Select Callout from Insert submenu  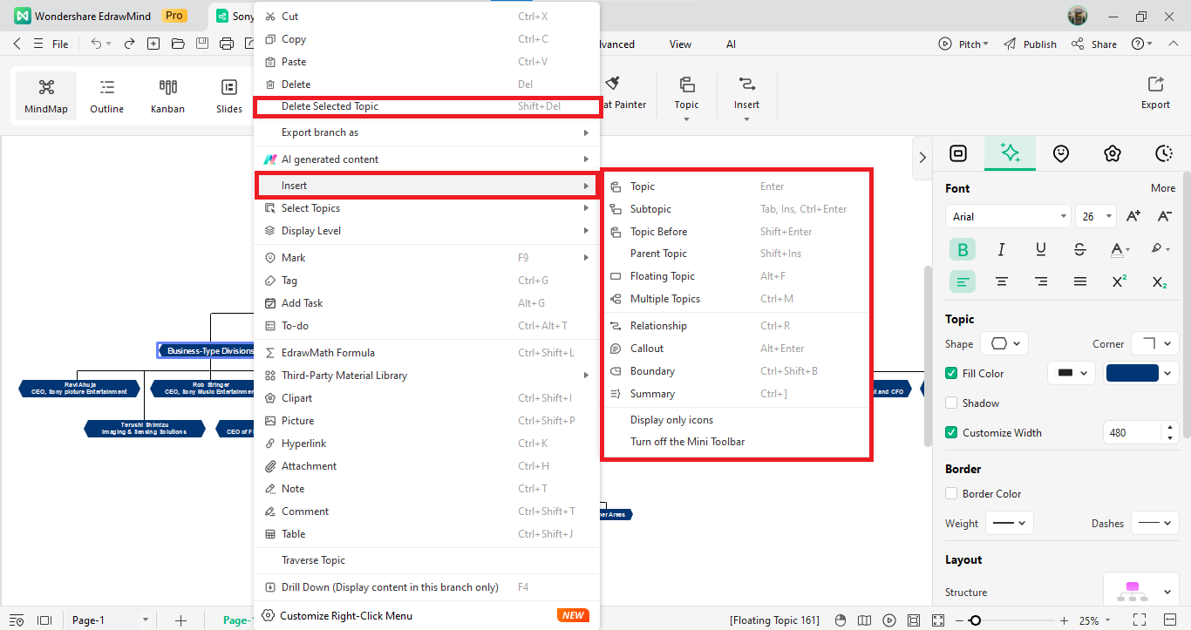738,349
